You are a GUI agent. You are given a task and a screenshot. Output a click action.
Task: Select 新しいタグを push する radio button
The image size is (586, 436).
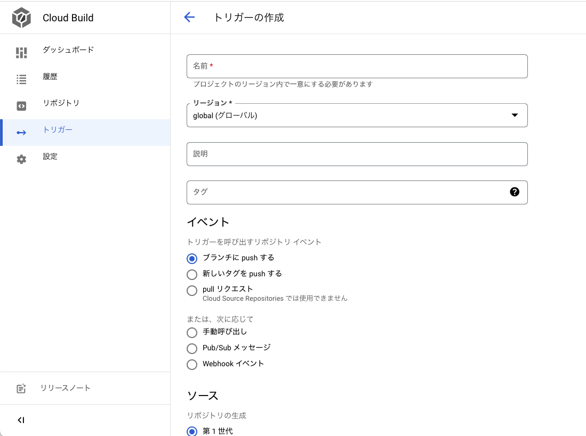(x=192, y=275)
